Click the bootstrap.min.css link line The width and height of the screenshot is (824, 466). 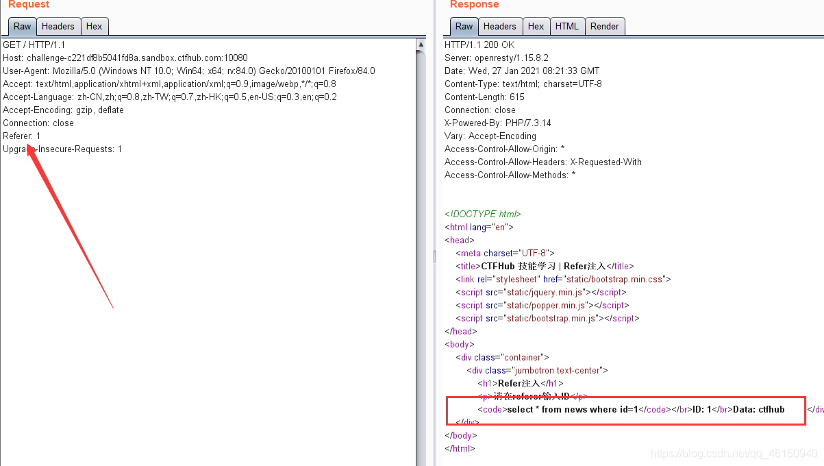(x=563, y=280)
